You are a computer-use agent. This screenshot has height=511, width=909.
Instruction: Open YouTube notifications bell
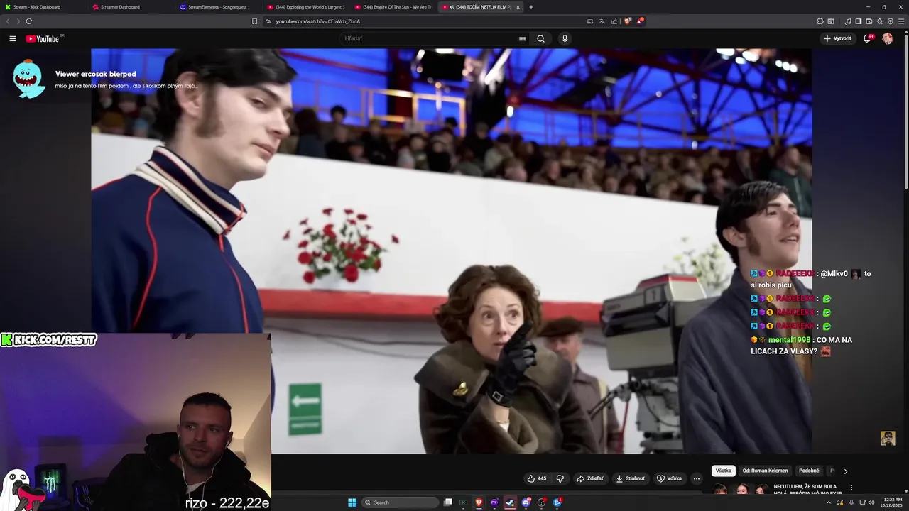[x=867, y=38]
